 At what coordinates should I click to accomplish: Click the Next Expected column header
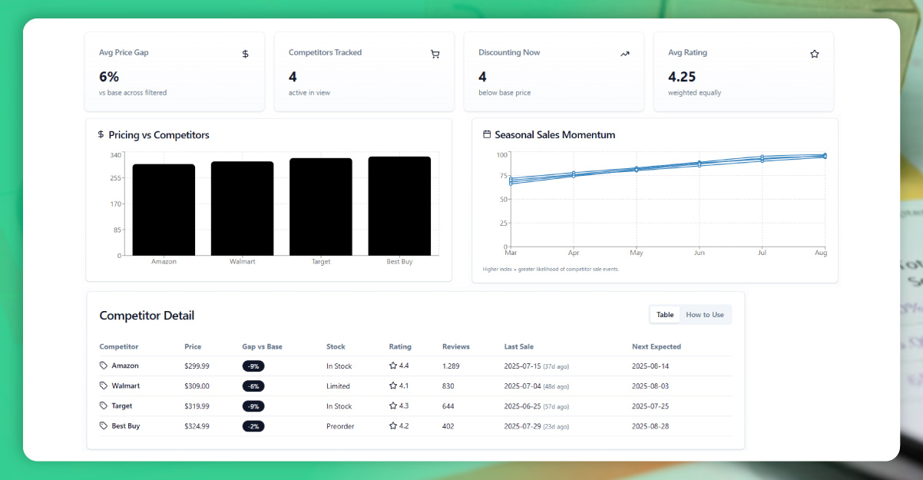657,347
